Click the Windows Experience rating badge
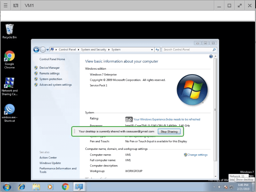256x192 pixels. pos(129,119)
